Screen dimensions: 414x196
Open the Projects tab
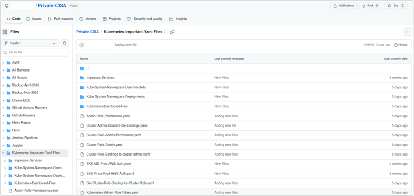112,19
